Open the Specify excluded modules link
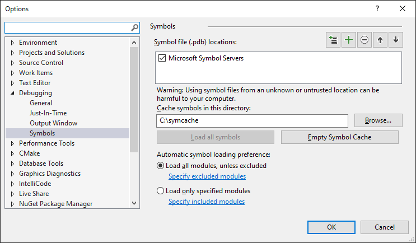The height and width of the screenshot is (243, 416). (207, 176)
